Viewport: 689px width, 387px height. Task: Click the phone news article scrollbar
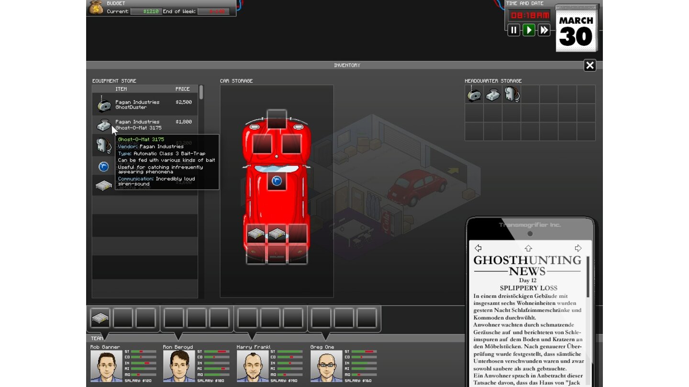pyautogui.click(x=588, y=277)
